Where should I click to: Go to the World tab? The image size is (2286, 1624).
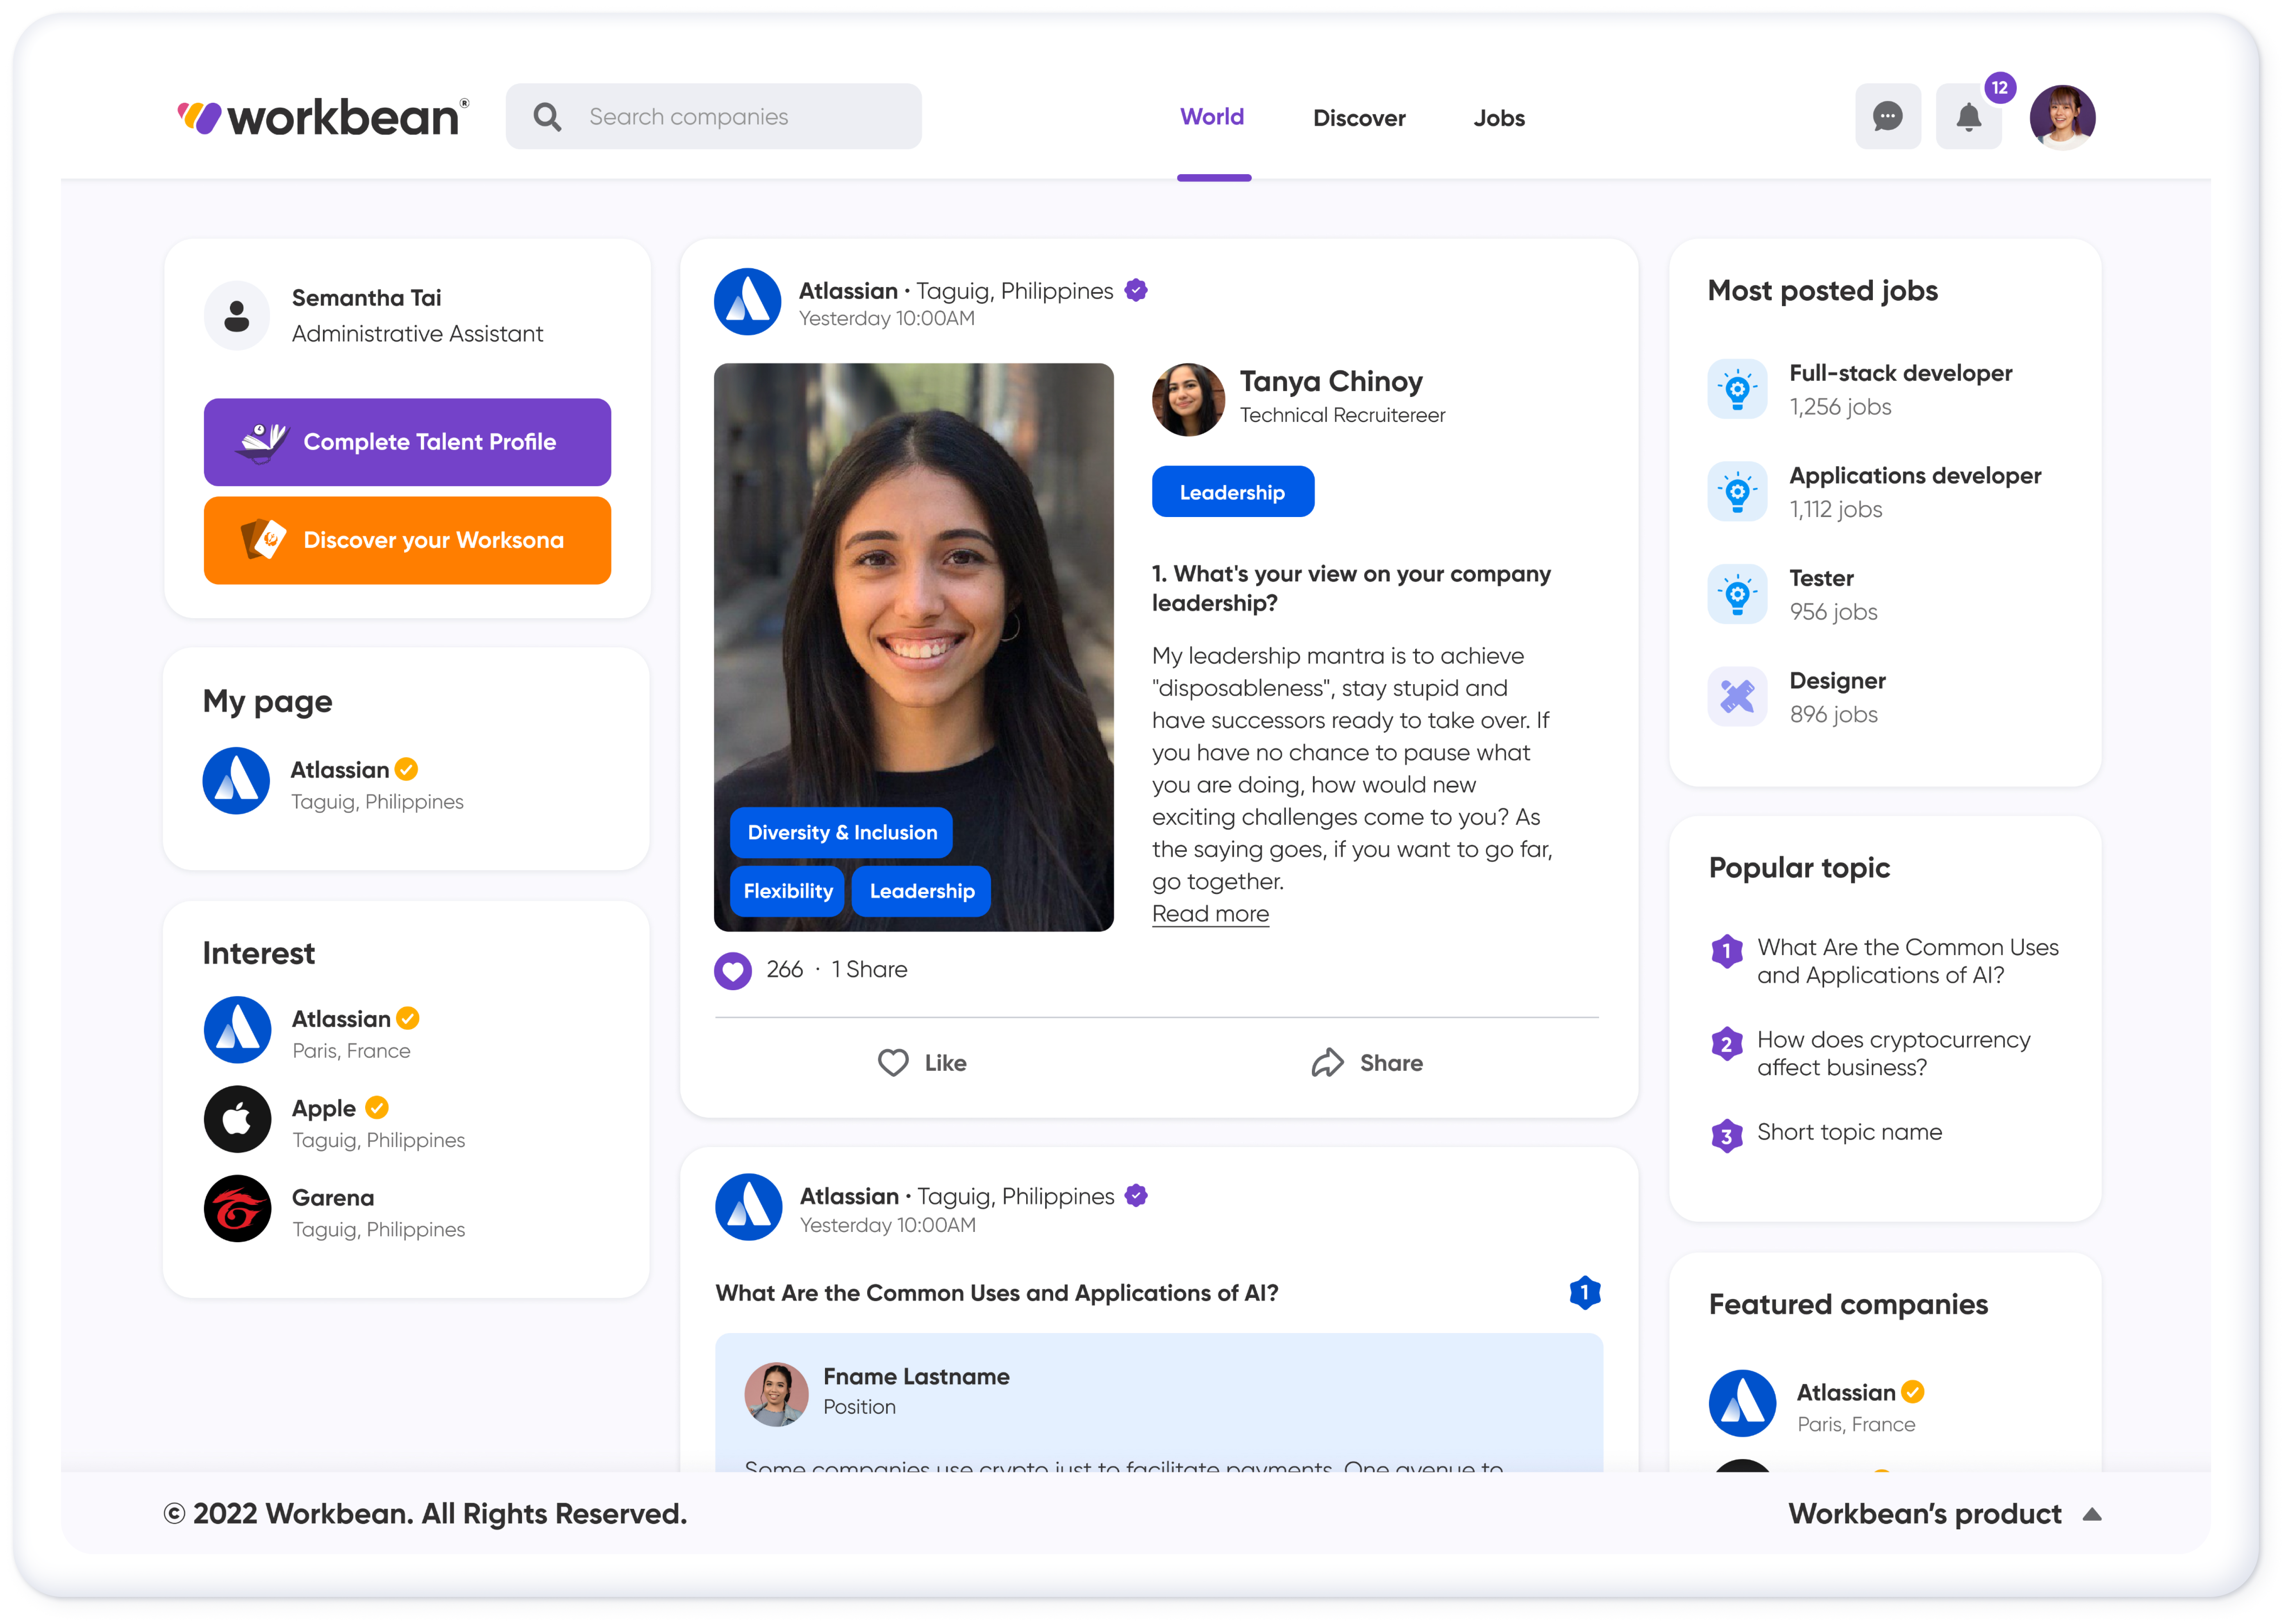tap(1211, 117)
